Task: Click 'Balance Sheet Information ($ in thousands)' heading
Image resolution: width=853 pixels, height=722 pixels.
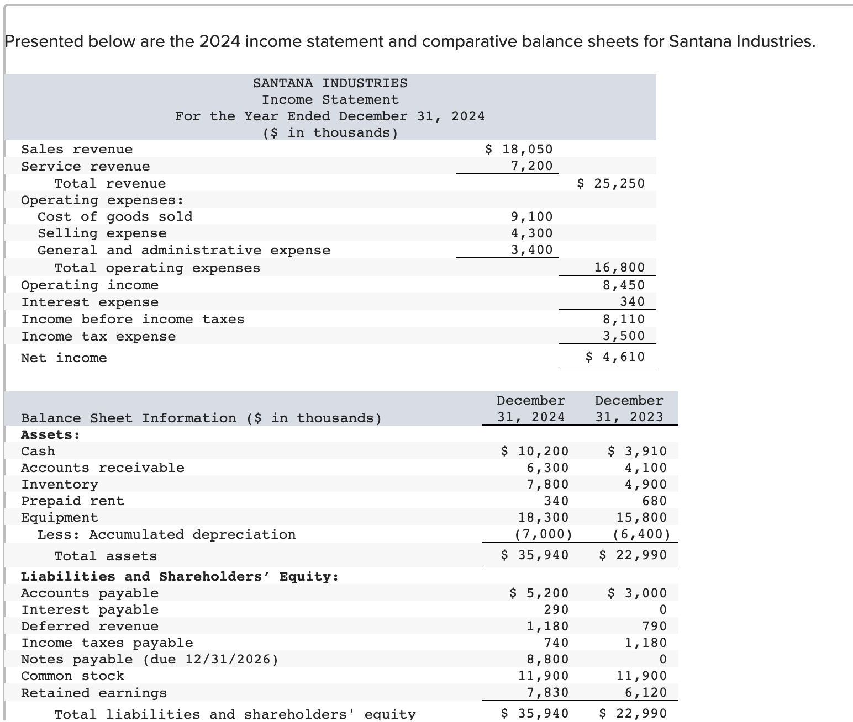Action: 201,418
